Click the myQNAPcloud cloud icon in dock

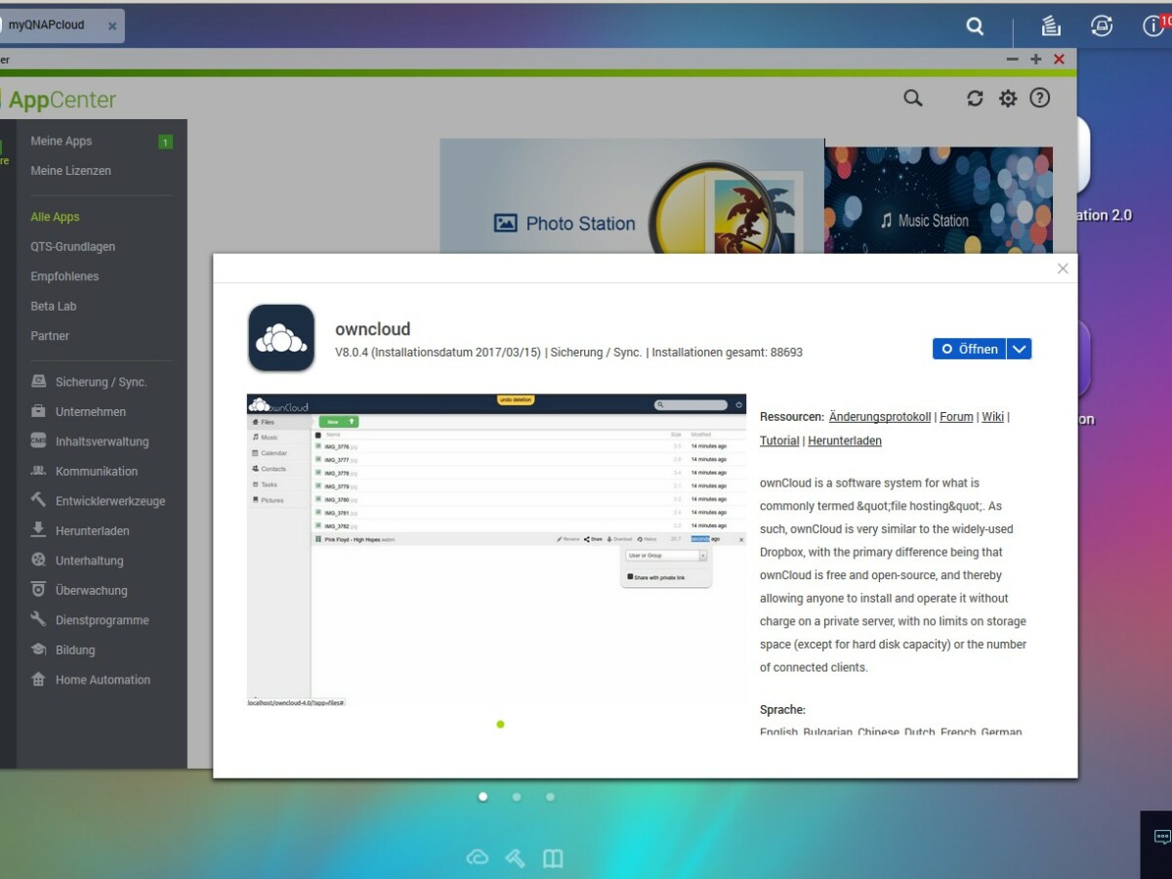478,858
